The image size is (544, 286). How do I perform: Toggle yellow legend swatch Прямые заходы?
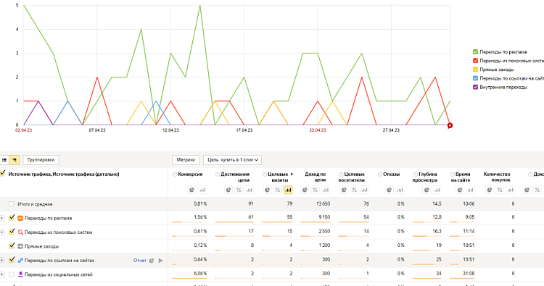pos(475,70)
